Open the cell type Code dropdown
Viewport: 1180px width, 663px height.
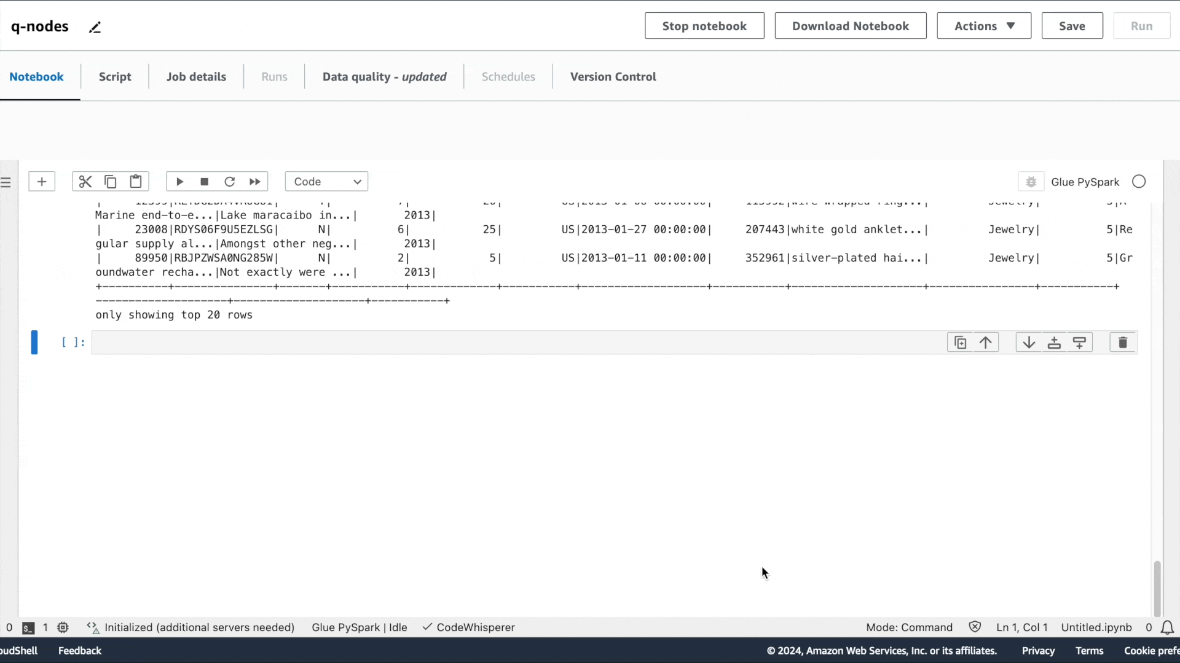(x=326, y=182)
